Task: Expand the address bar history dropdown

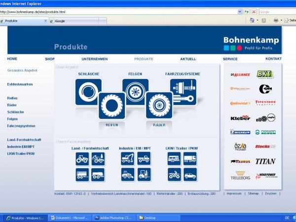Action: [240, 12]
